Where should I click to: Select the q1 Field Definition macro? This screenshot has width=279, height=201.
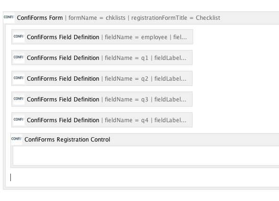pyautogui.click(x=102, y=58)
